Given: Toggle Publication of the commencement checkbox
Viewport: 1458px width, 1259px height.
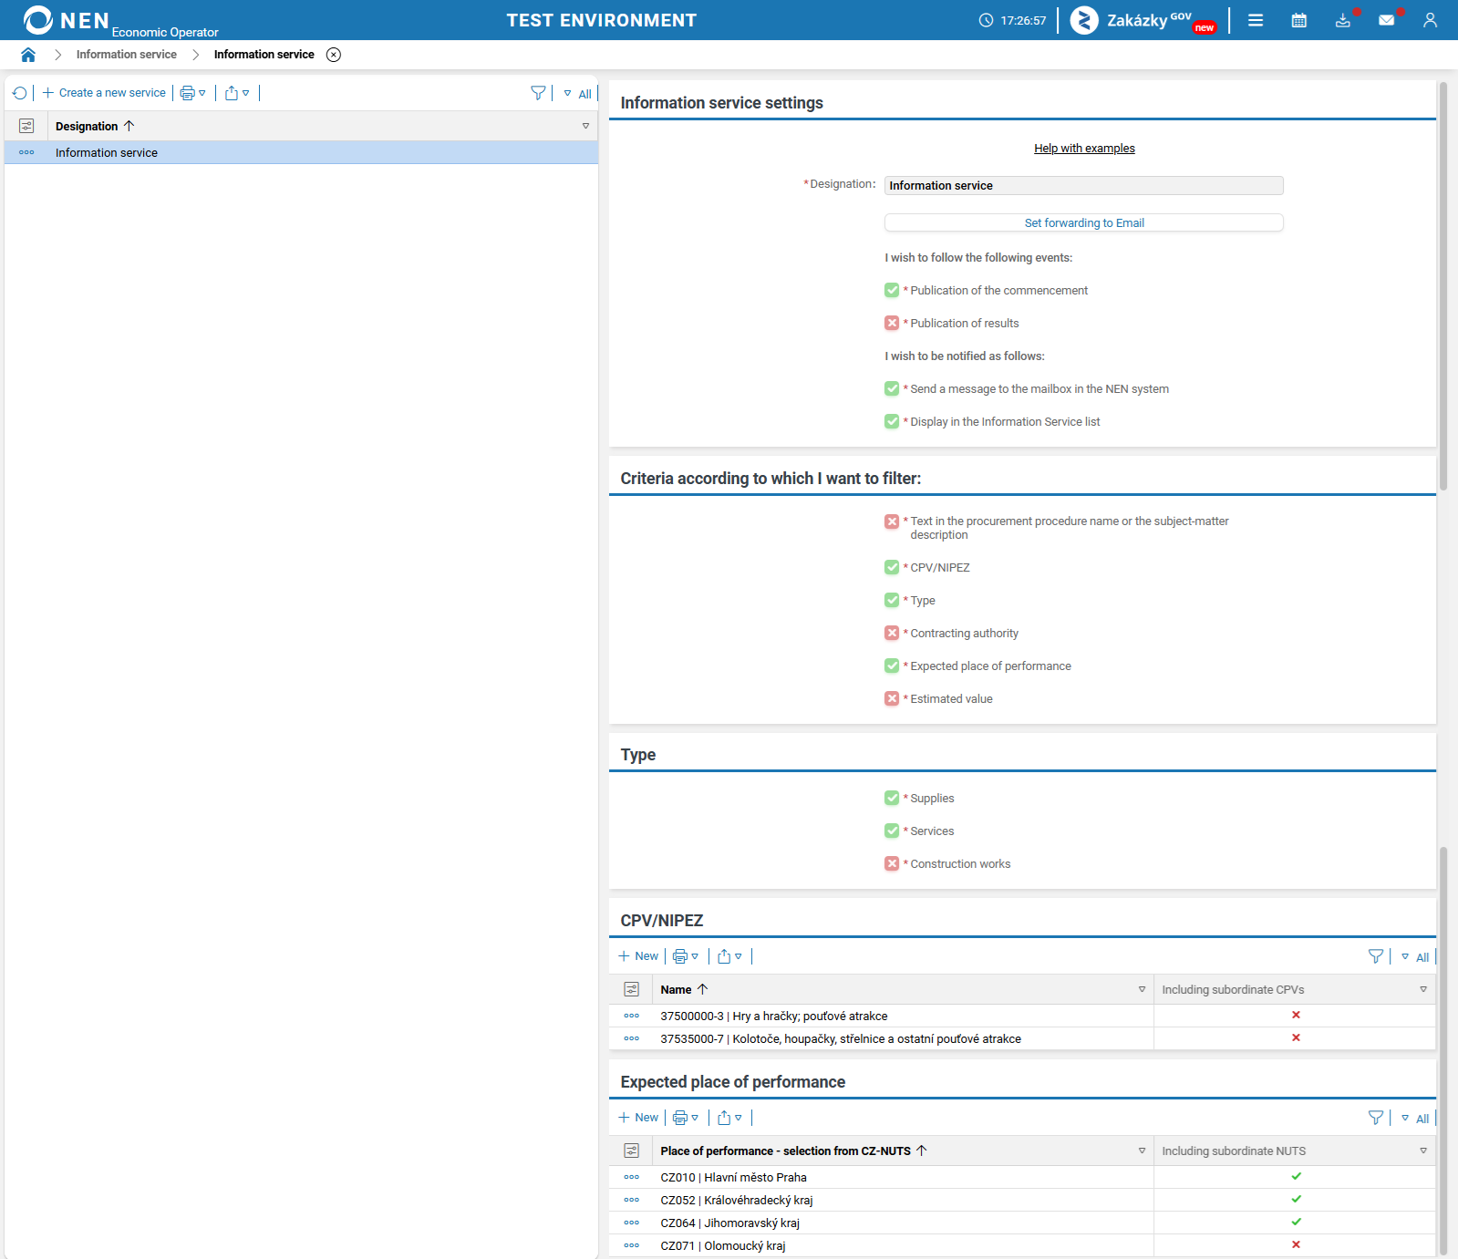Looking at the screenshot, I should (892, 290).
